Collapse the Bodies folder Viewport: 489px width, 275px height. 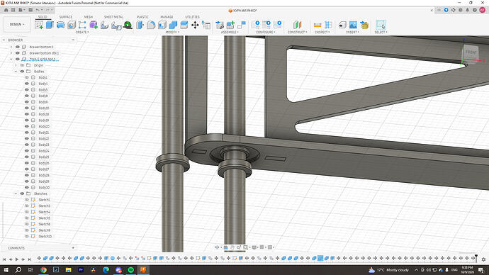(x=16, y=72)
